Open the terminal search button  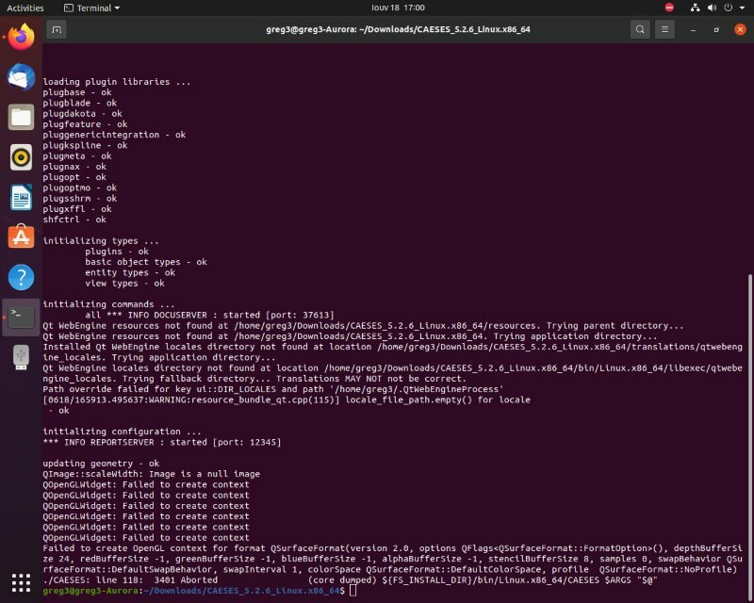640,29
